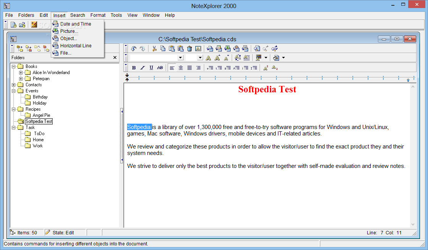Open the font size dropdown
This screenshot has height=250, width=428.
[200, 58]
